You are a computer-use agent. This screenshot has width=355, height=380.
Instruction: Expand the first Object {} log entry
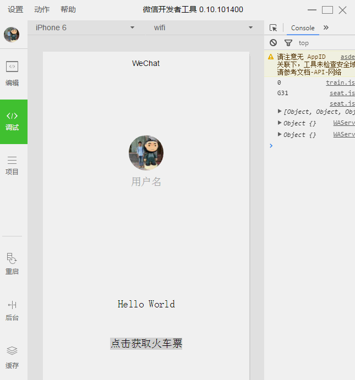coord(280,123)
